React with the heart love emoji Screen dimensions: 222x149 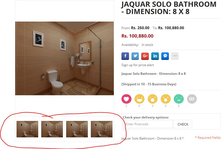(x=126, y=99)
